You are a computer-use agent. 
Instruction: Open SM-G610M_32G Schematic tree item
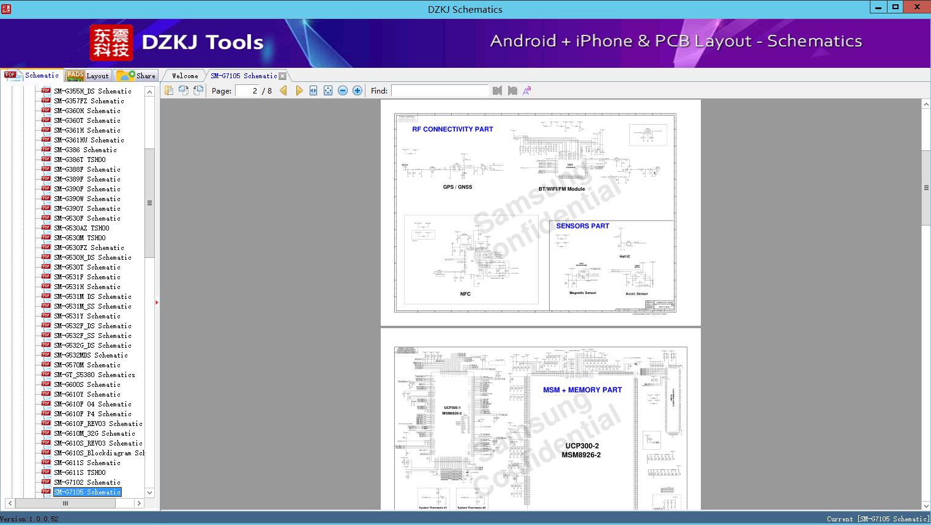point(94,433)
